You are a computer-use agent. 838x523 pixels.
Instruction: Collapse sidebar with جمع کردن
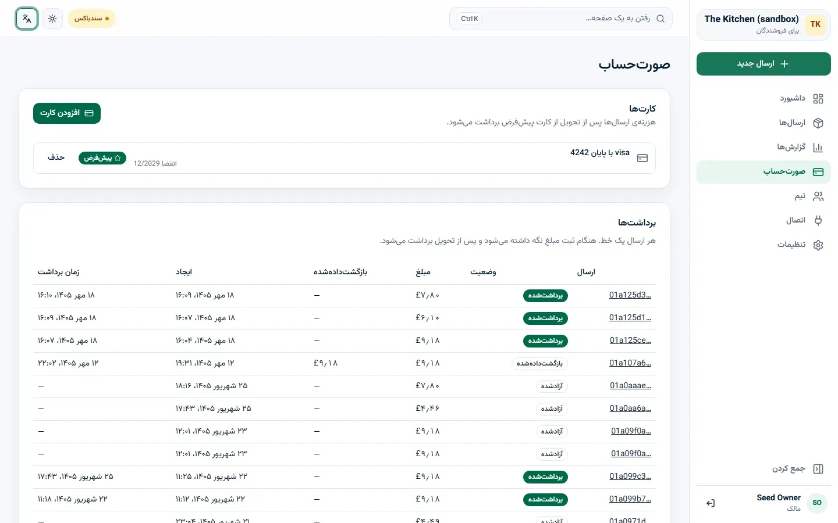(764, 469)
